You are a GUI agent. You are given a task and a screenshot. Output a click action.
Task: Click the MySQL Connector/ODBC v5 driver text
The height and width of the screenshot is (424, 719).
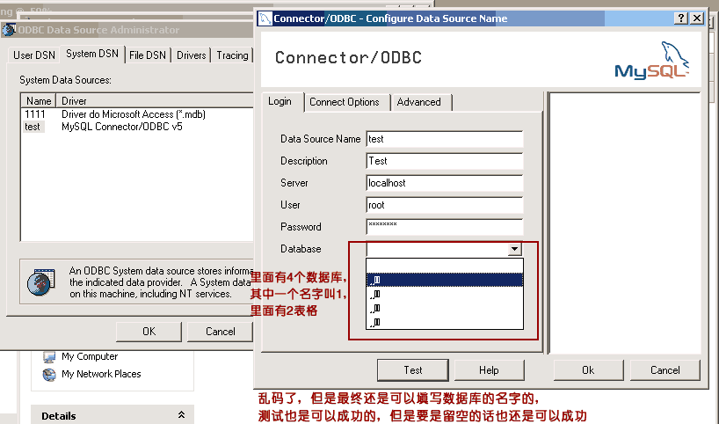(122, 127)
